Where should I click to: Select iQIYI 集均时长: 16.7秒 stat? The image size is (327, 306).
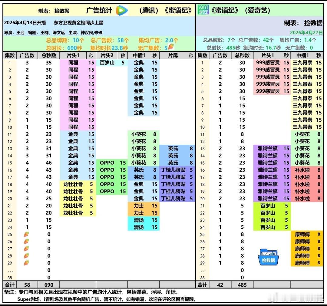[x=262, y=48]
